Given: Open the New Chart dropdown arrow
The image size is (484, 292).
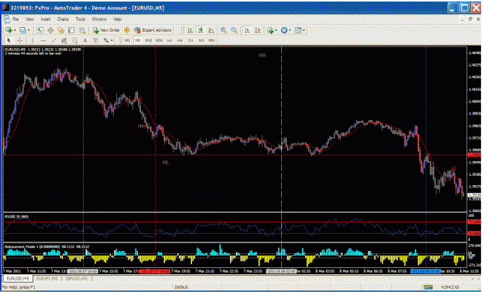Looking at the screenshot, I should click(14, 30).
